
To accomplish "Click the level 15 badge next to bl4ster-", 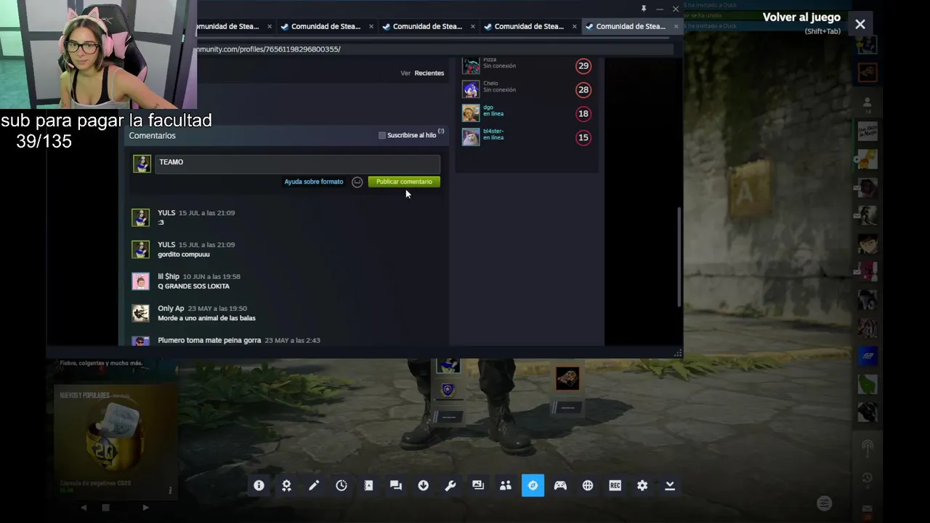I will (583, 137).
